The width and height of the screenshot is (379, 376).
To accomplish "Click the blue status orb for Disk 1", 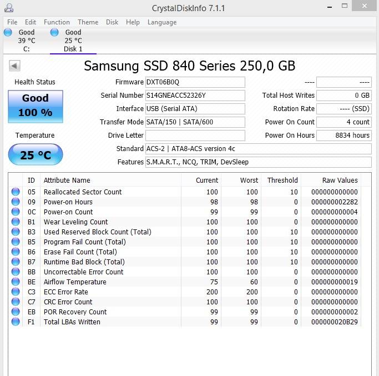I will pyautogui.click(x=54, y=33).
